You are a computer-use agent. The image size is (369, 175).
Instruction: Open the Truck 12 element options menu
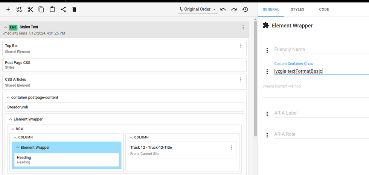pos(231,148)
